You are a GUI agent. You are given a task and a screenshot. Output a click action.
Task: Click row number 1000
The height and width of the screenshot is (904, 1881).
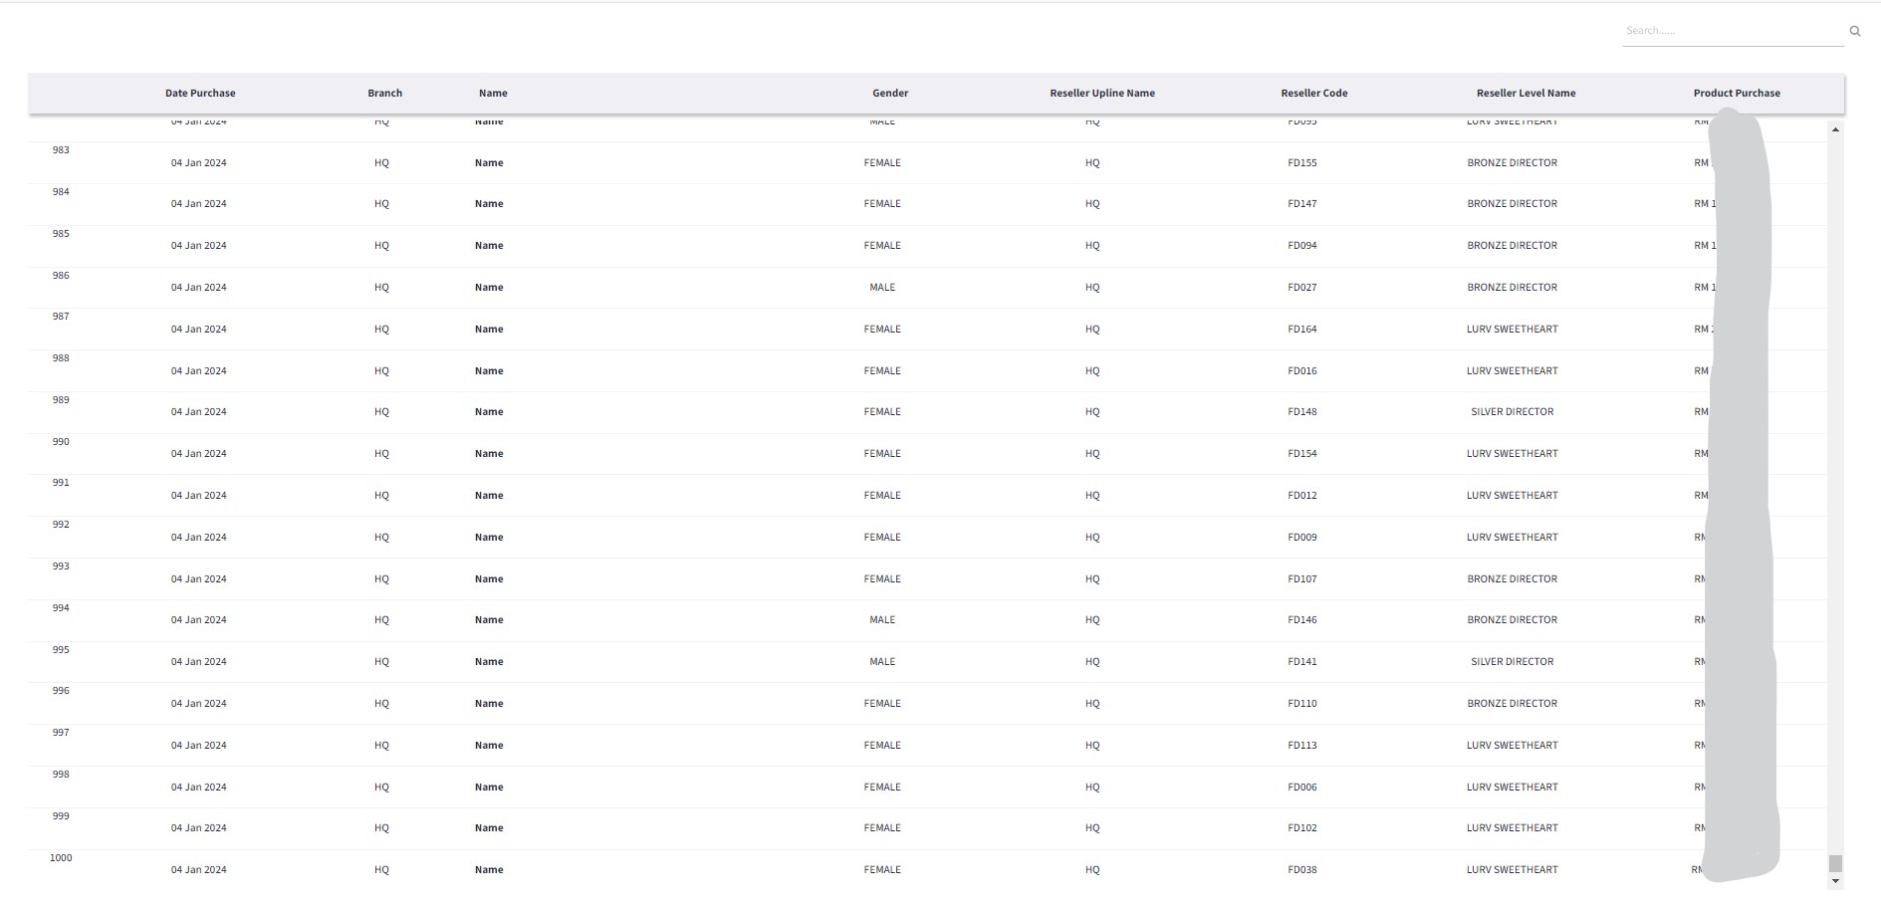(x=61, y=857)
